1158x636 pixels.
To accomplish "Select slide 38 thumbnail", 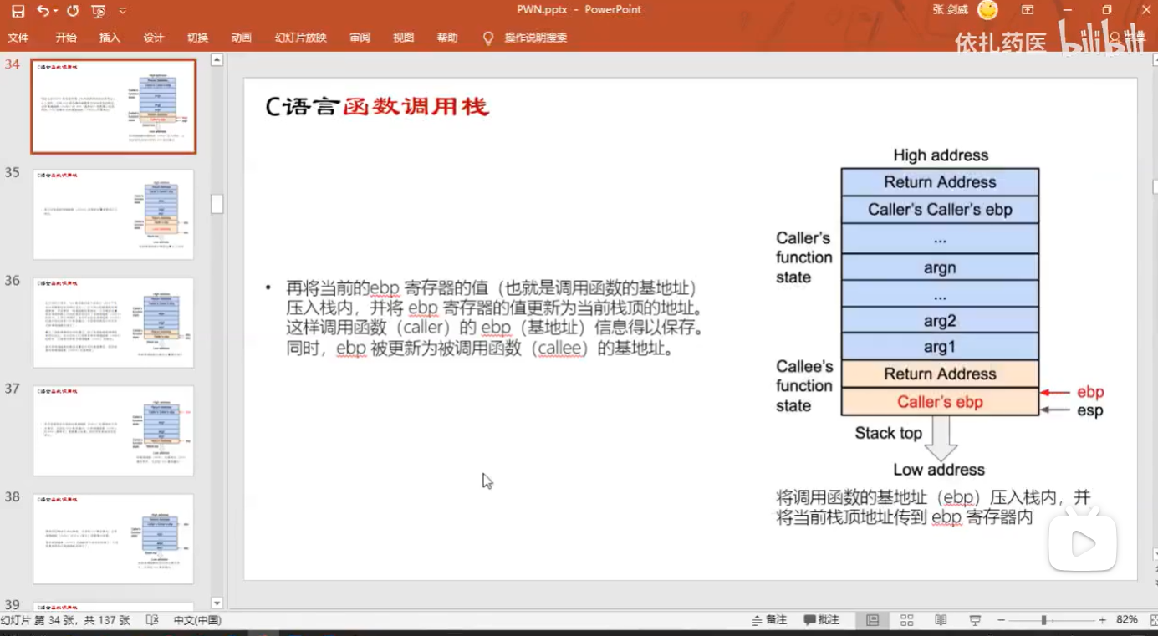I will (x=114, y=539).
